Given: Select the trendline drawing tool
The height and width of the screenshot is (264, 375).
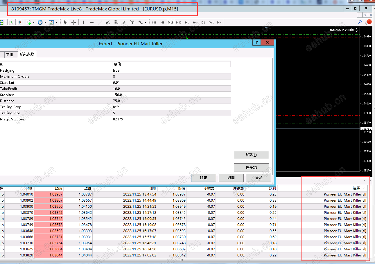Looking at the screenshot, I should [x=100, y=22].
